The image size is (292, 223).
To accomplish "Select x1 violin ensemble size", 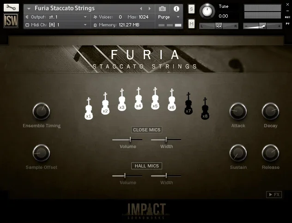I will (x=89, y=109).
